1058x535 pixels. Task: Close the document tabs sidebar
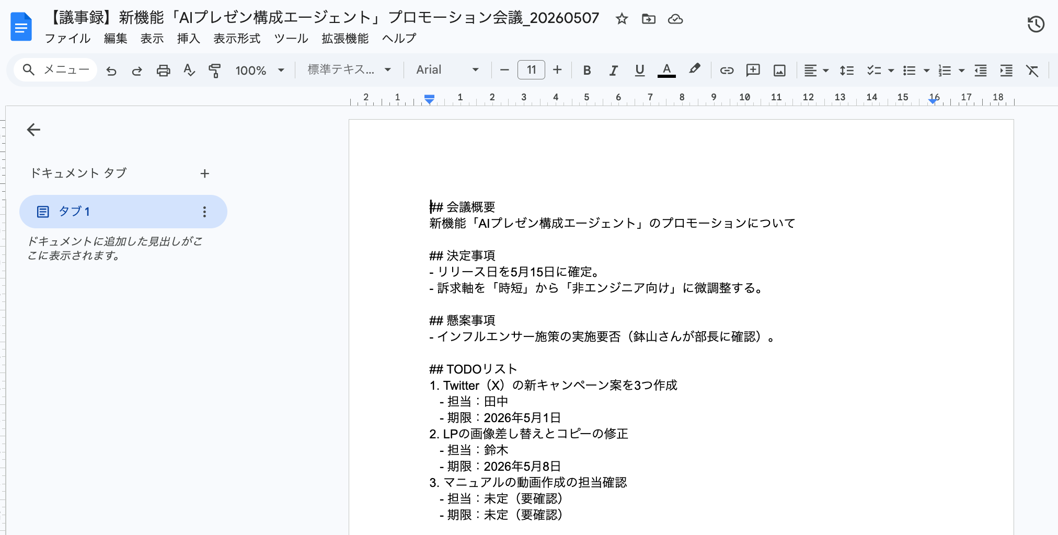[33, 130]
